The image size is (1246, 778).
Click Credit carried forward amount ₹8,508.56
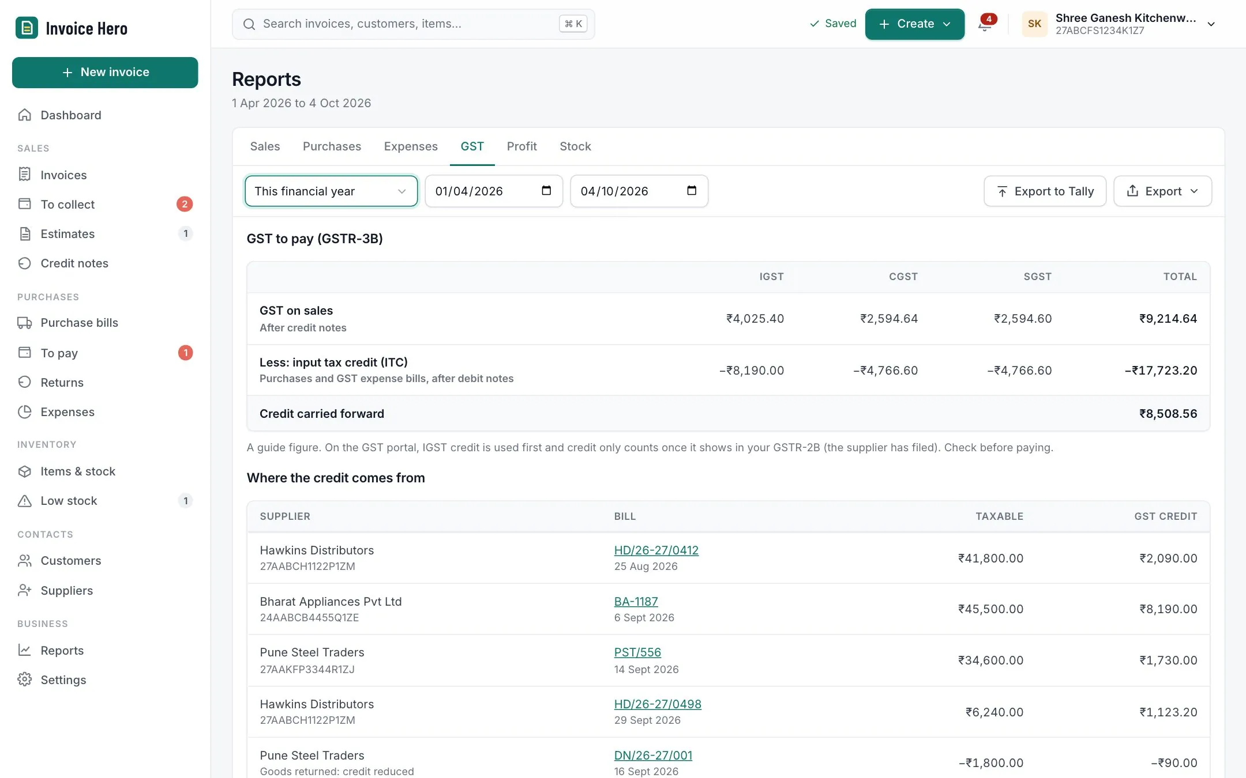1168,414
